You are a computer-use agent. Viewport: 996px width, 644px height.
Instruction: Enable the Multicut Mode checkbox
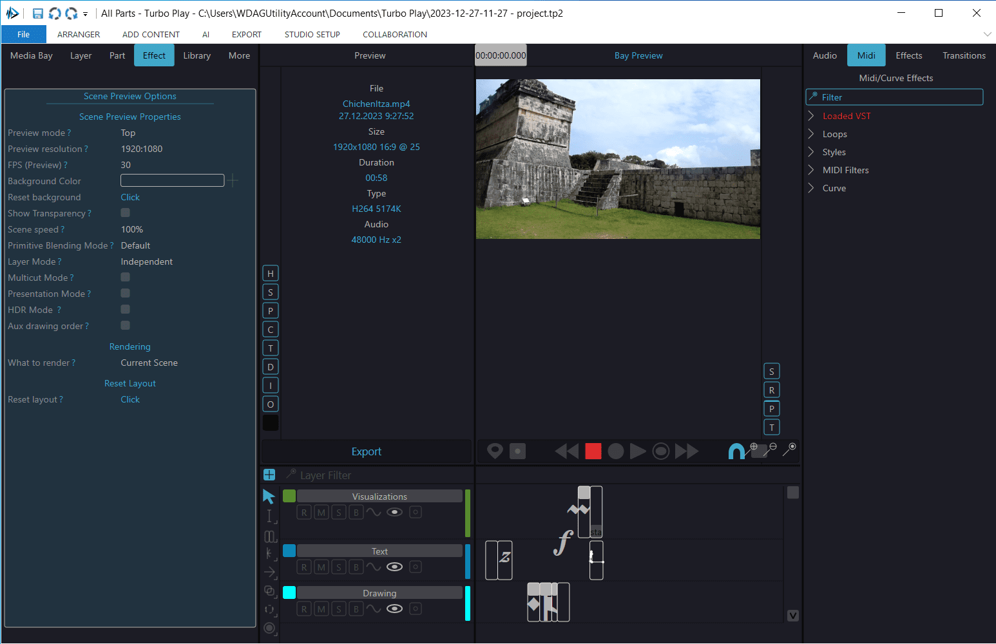[126, 277]
